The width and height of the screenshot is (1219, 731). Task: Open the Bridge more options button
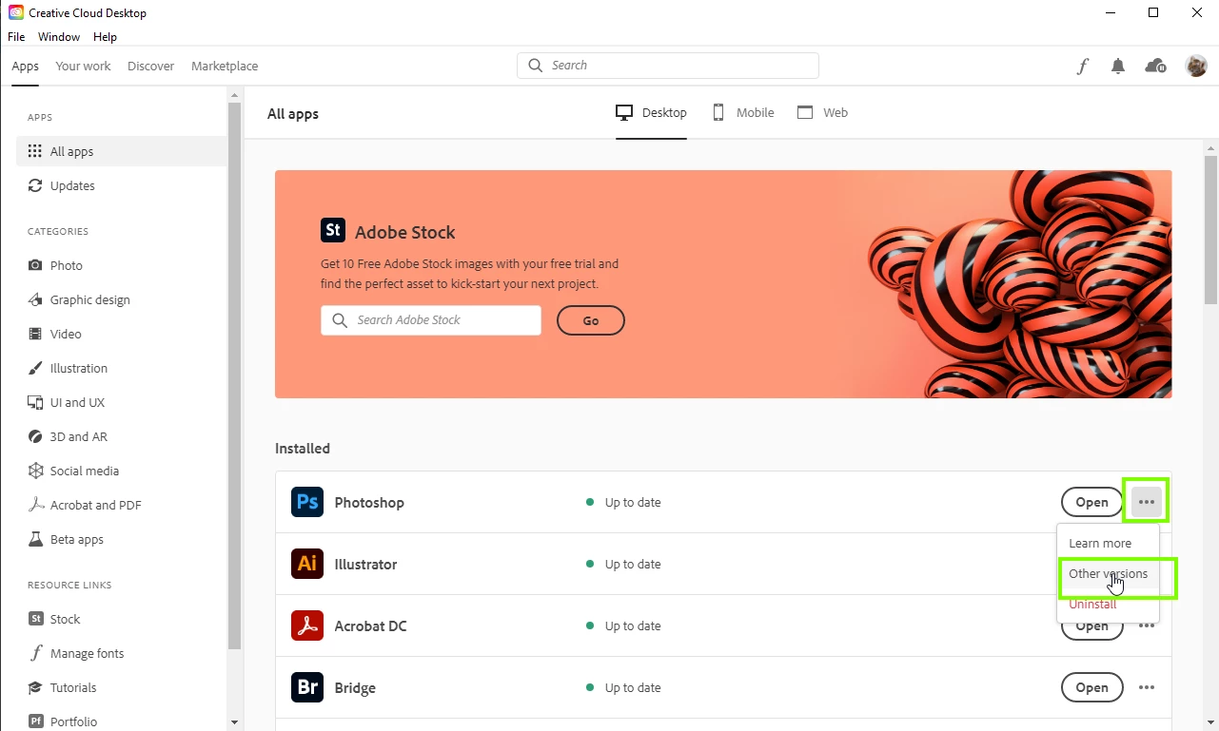1147,687
